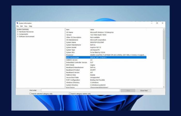Viewport: 181px width, 116px height.
Task: Click the Find what input field
Action: pos(80,90)
